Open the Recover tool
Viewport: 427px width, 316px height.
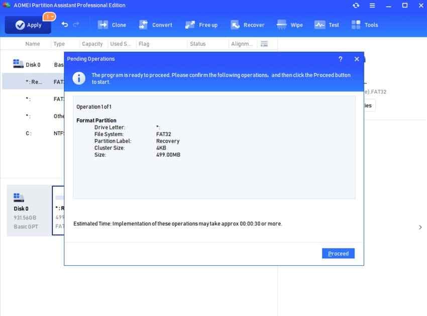(x=247, y=25)
